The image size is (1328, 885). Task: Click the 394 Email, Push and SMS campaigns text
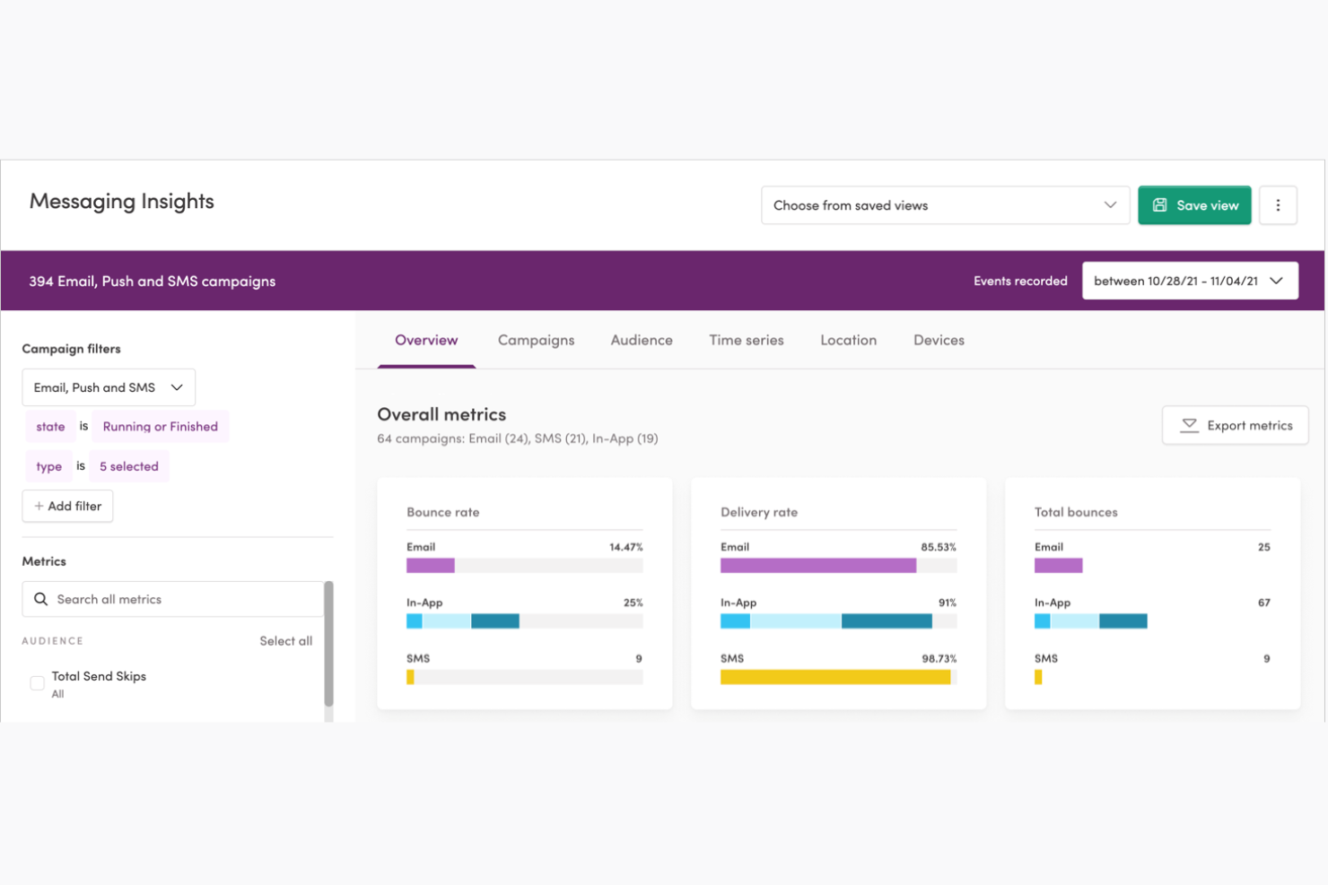pos(153,281)
